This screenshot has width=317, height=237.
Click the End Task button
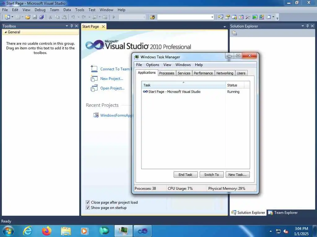coord(186,175)
